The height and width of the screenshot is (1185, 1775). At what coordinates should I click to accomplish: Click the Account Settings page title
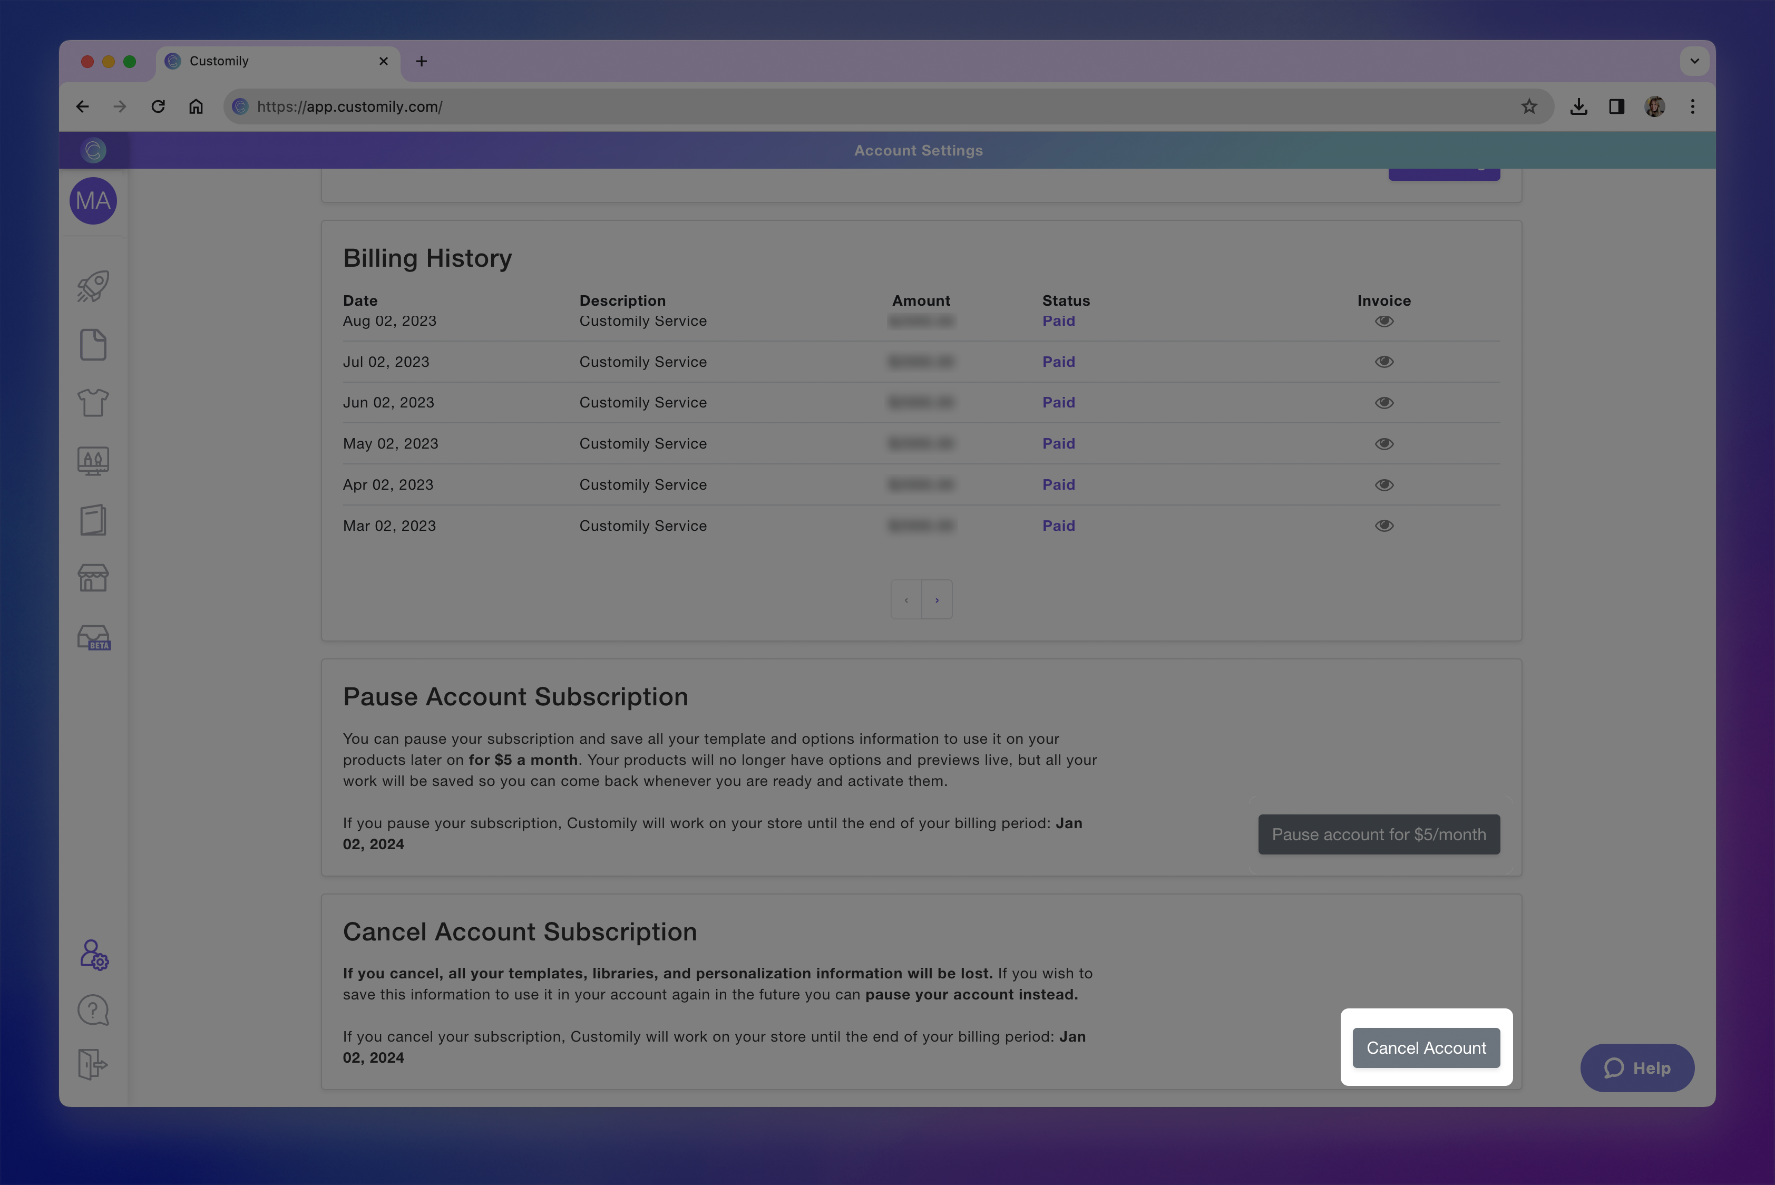point(919,150)
